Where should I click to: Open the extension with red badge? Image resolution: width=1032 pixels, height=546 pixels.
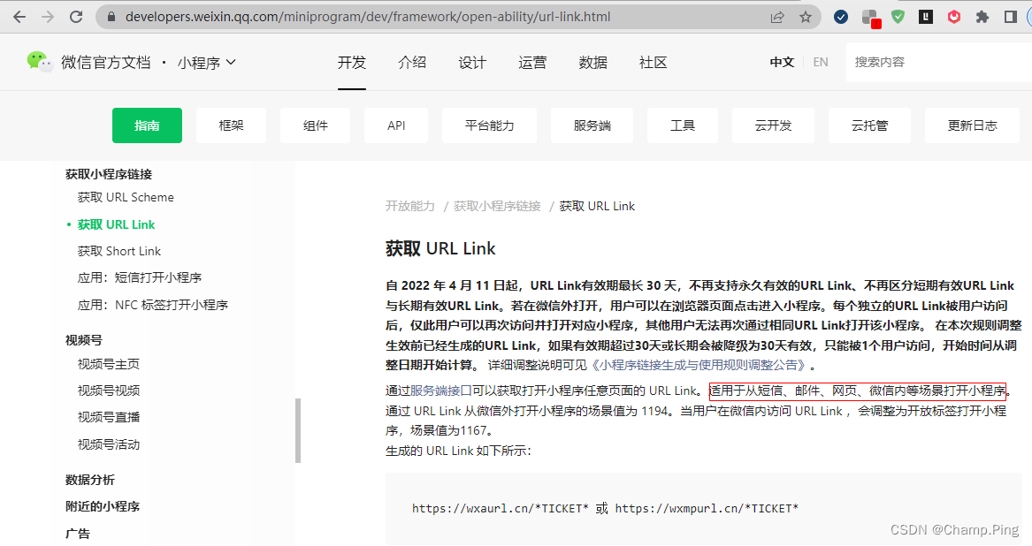(871, 18)
